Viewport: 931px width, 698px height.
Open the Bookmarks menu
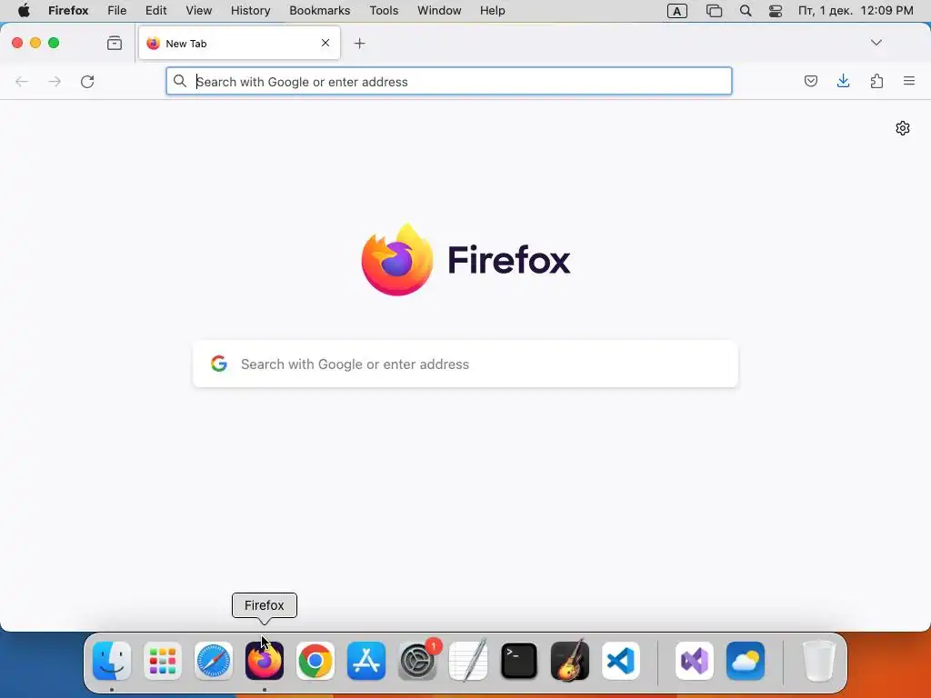(x=319, y=11)
